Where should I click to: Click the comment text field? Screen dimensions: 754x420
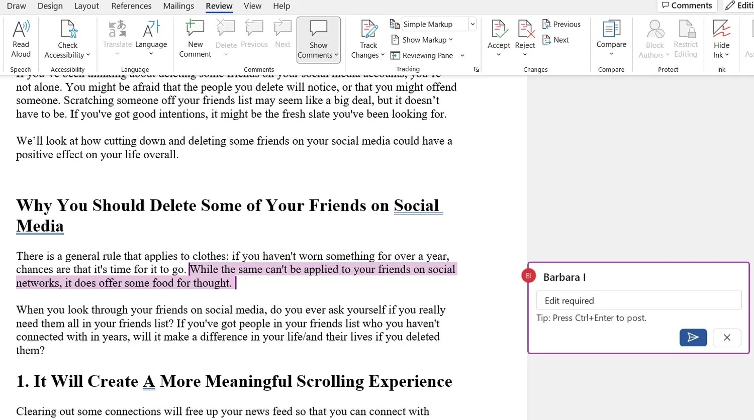(638, 300)
